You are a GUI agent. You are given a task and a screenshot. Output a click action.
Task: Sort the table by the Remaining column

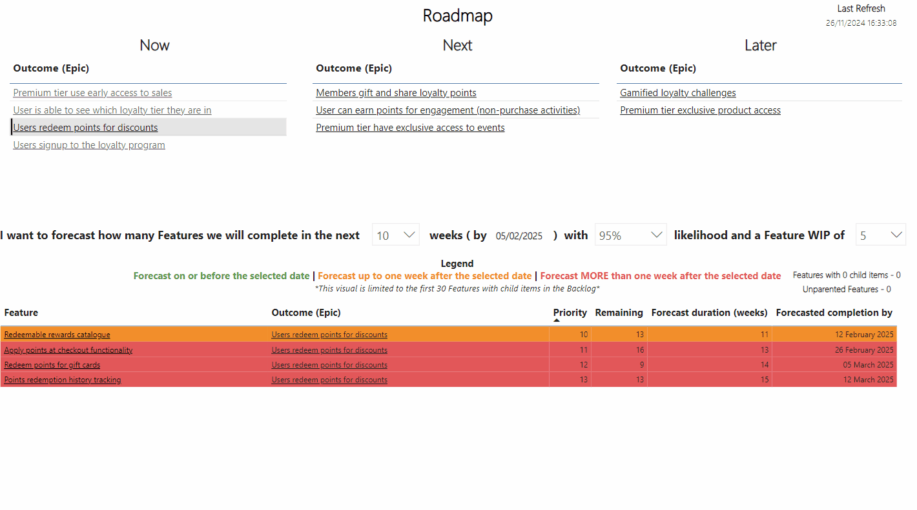click(x=619, y=312)
